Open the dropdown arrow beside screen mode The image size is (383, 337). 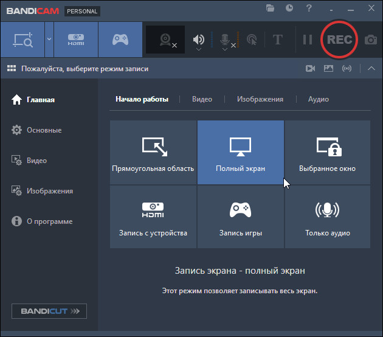(49, 40)
